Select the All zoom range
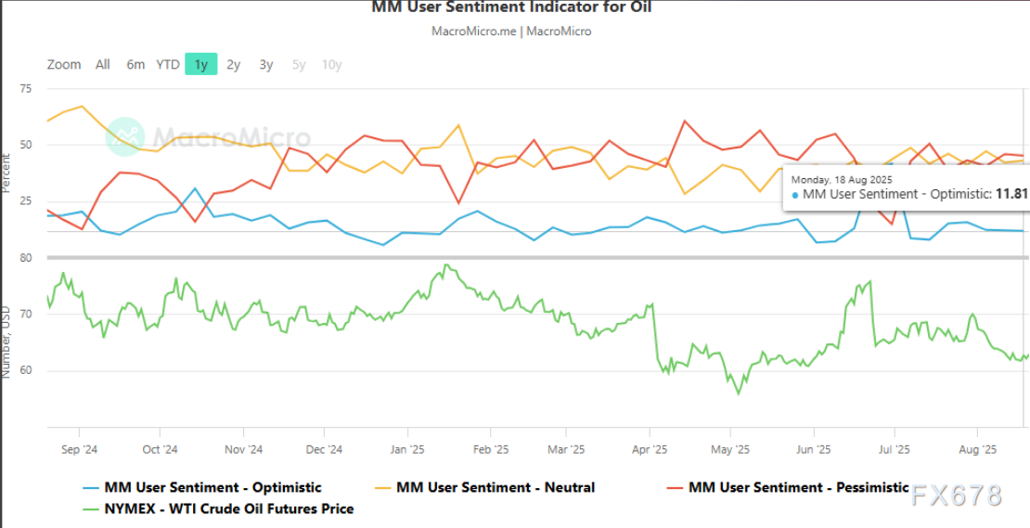 tap(102, 64)
